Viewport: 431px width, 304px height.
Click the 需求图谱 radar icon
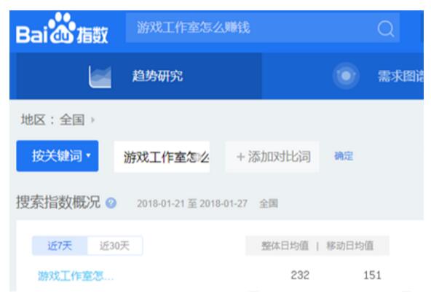(346, 76)
